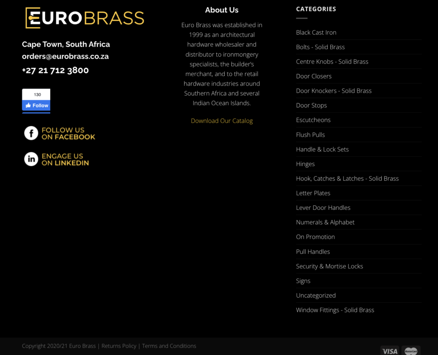Select Security & Mortise Locks category
Viewport: 438px width, 355px height.
pos(329,266)
